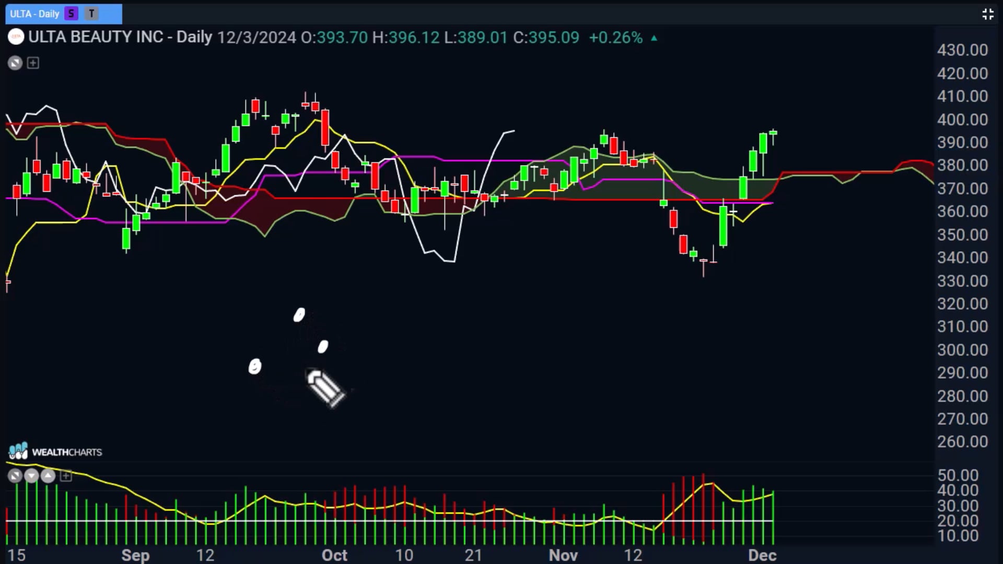The image size is (1003, 564).
Task: Click the 20.00 indicator axis label
Action: (x=958, y=521)
